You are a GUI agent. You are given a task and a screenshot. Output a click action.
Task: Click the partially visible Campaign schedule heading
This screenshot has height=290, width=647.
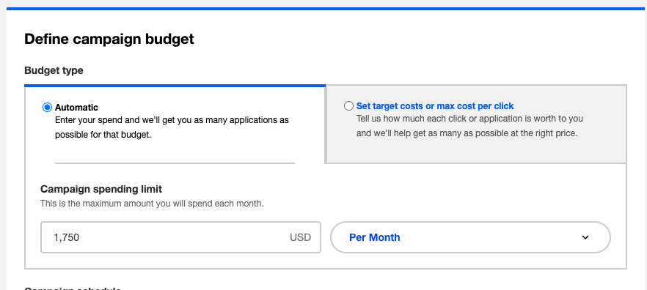[x=73, y=289]
